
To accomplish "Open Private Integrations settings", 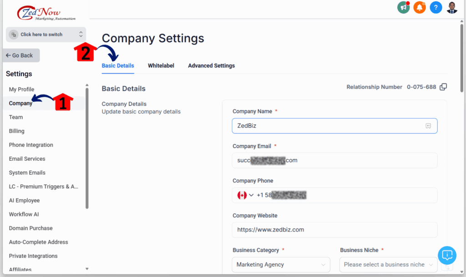I will [33, 256].
